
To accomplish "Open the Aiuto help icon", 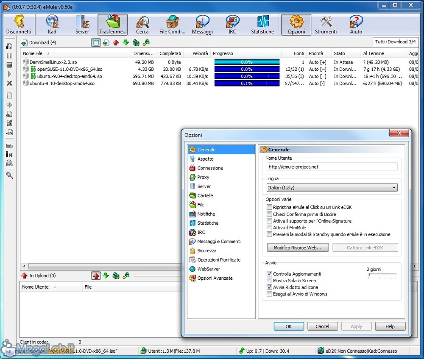I will click(x=356, y=25).
